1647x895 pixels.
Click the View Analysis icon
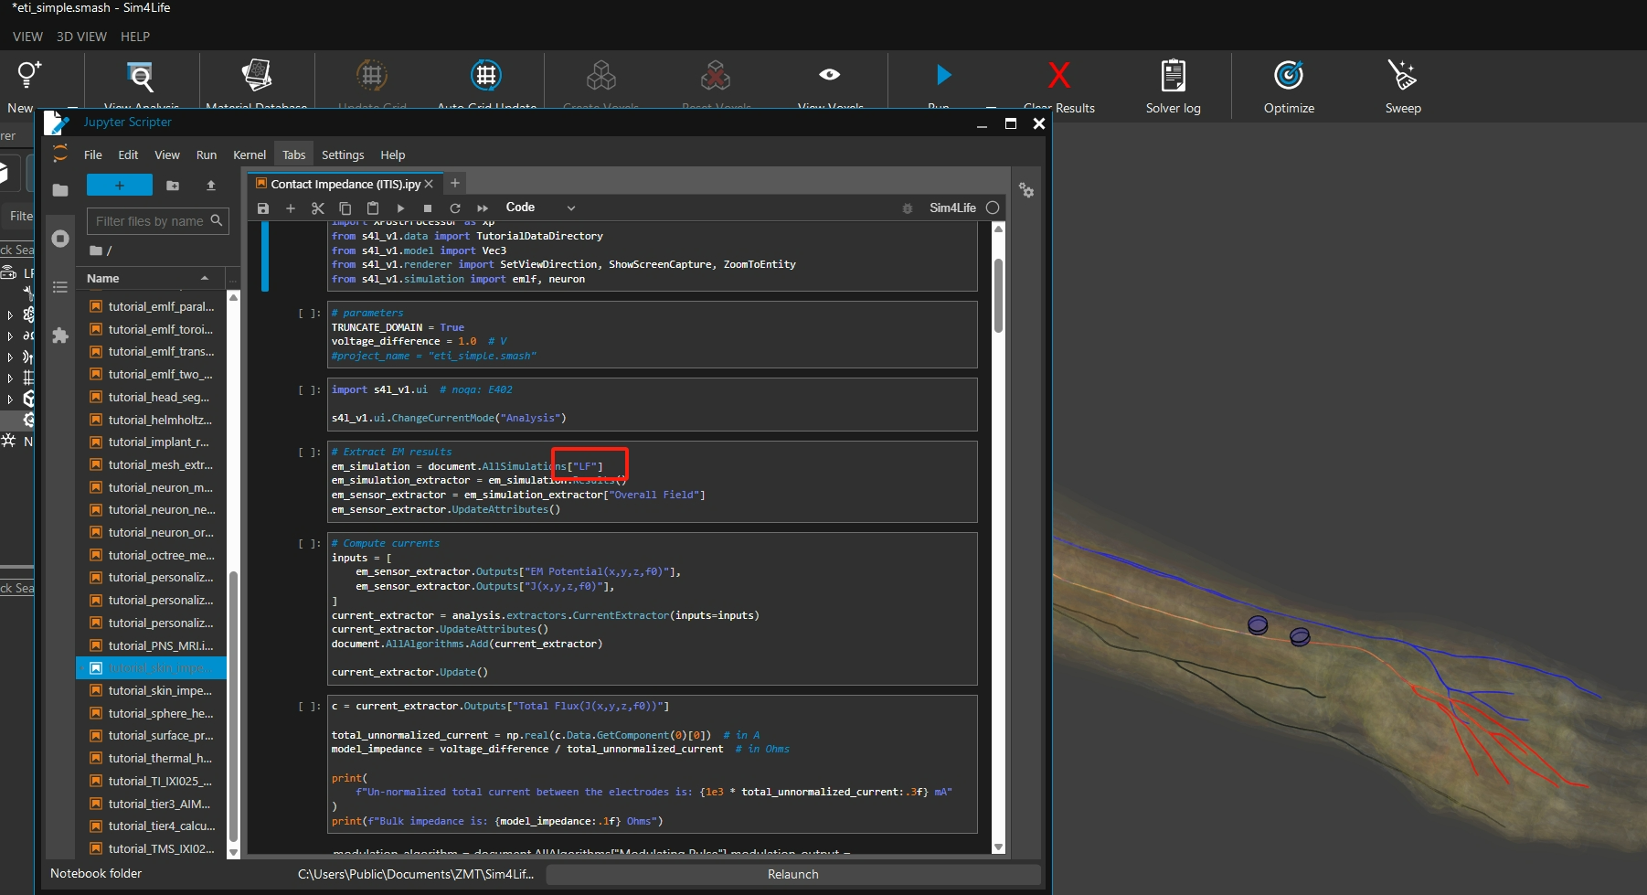click(142, 77)
